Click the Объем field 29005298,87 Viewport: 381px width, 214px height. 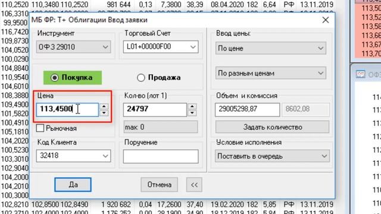pos(248,109)
